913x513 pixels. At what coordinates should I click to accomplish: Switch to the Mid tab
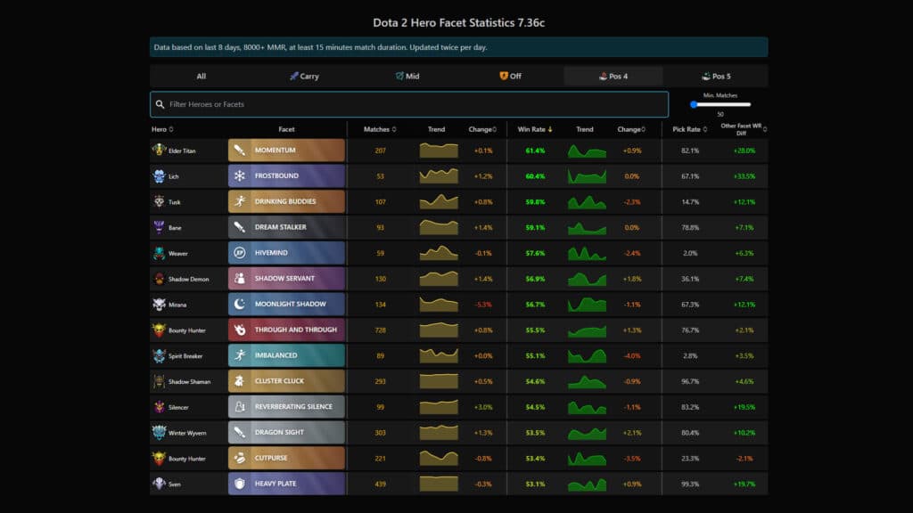click(407, 77)
